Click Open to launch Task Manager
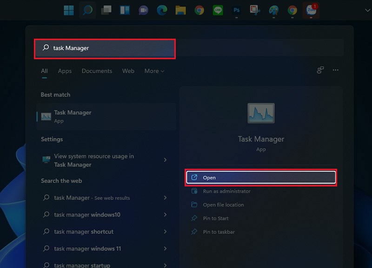Image resolution: width=372 pixels, height=268 pixels. (x=261, y=178)
